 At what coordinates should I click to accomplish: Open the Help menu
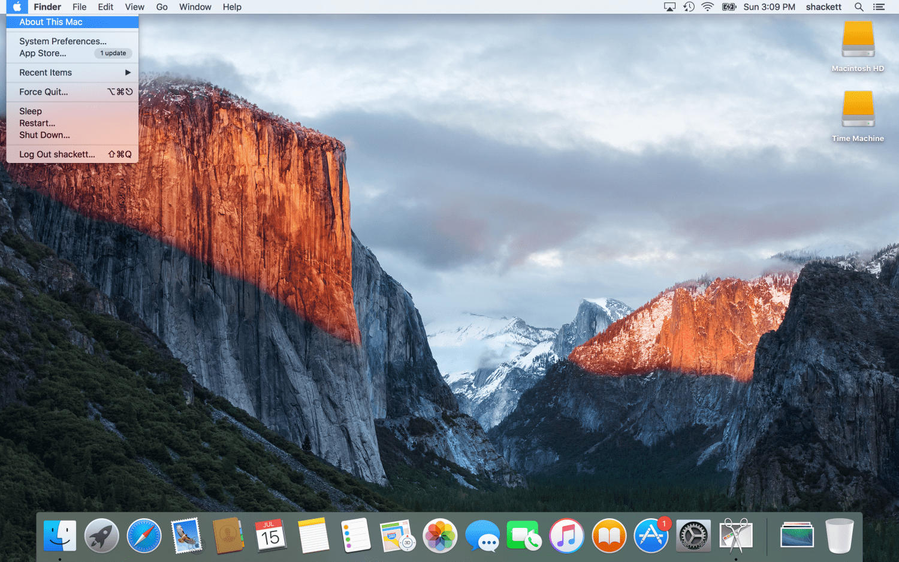click(232, 7)
